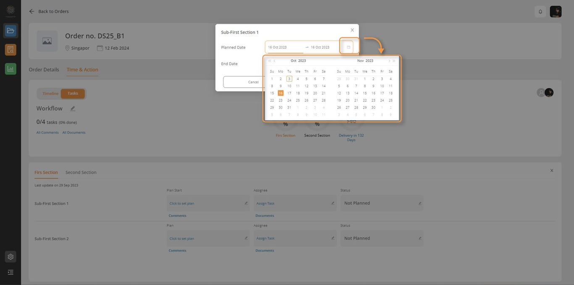Click to set plan for Sub-First Section 2

(182, 238)
